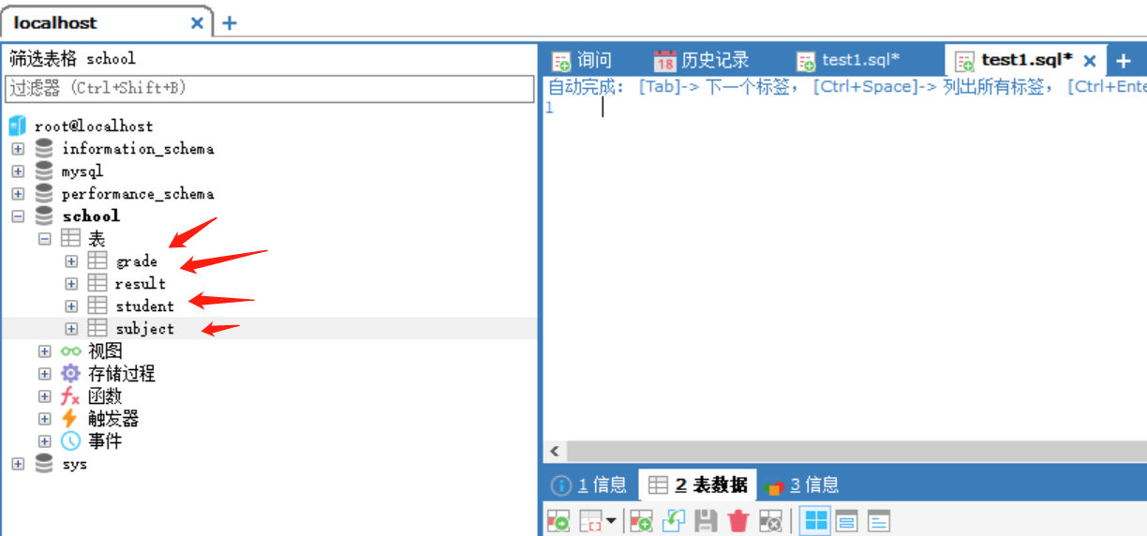Expand the subject table node
This screenshot has height=536, width=1147.
pyautogui.click(x=71, y=329)
